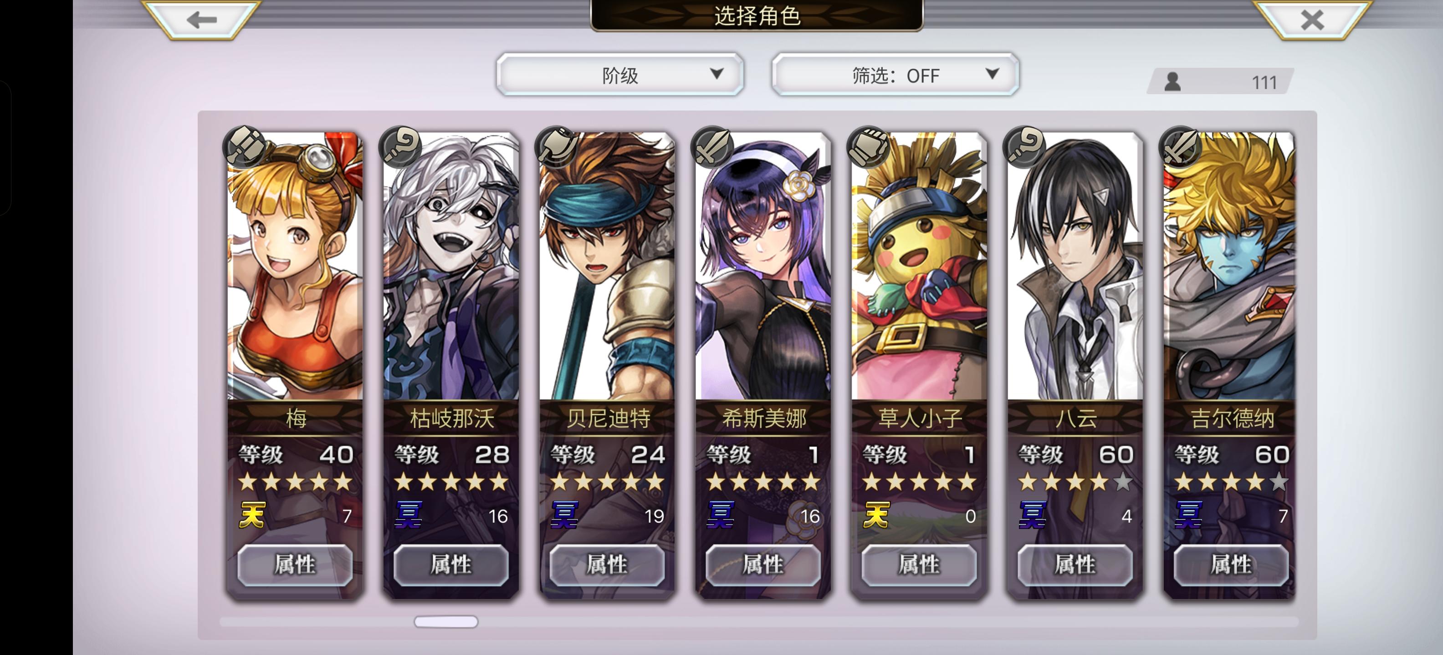Open 属性 for character 梅
Screen dimensions: 1443x655
coord(295,565)
